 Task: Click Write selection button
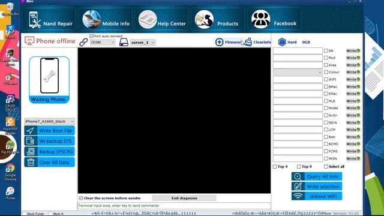click(x=317, y=187)
